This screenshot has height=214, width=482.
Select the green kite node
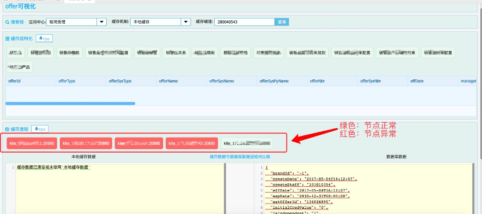click(247, 143)
